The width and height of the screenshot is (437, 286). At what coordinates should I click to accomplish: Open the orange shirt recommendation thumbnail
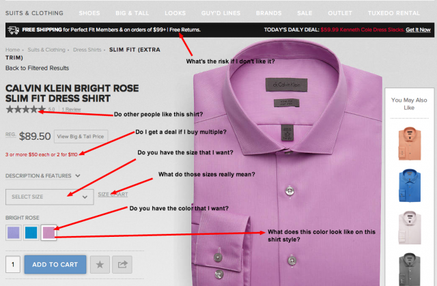410,143
